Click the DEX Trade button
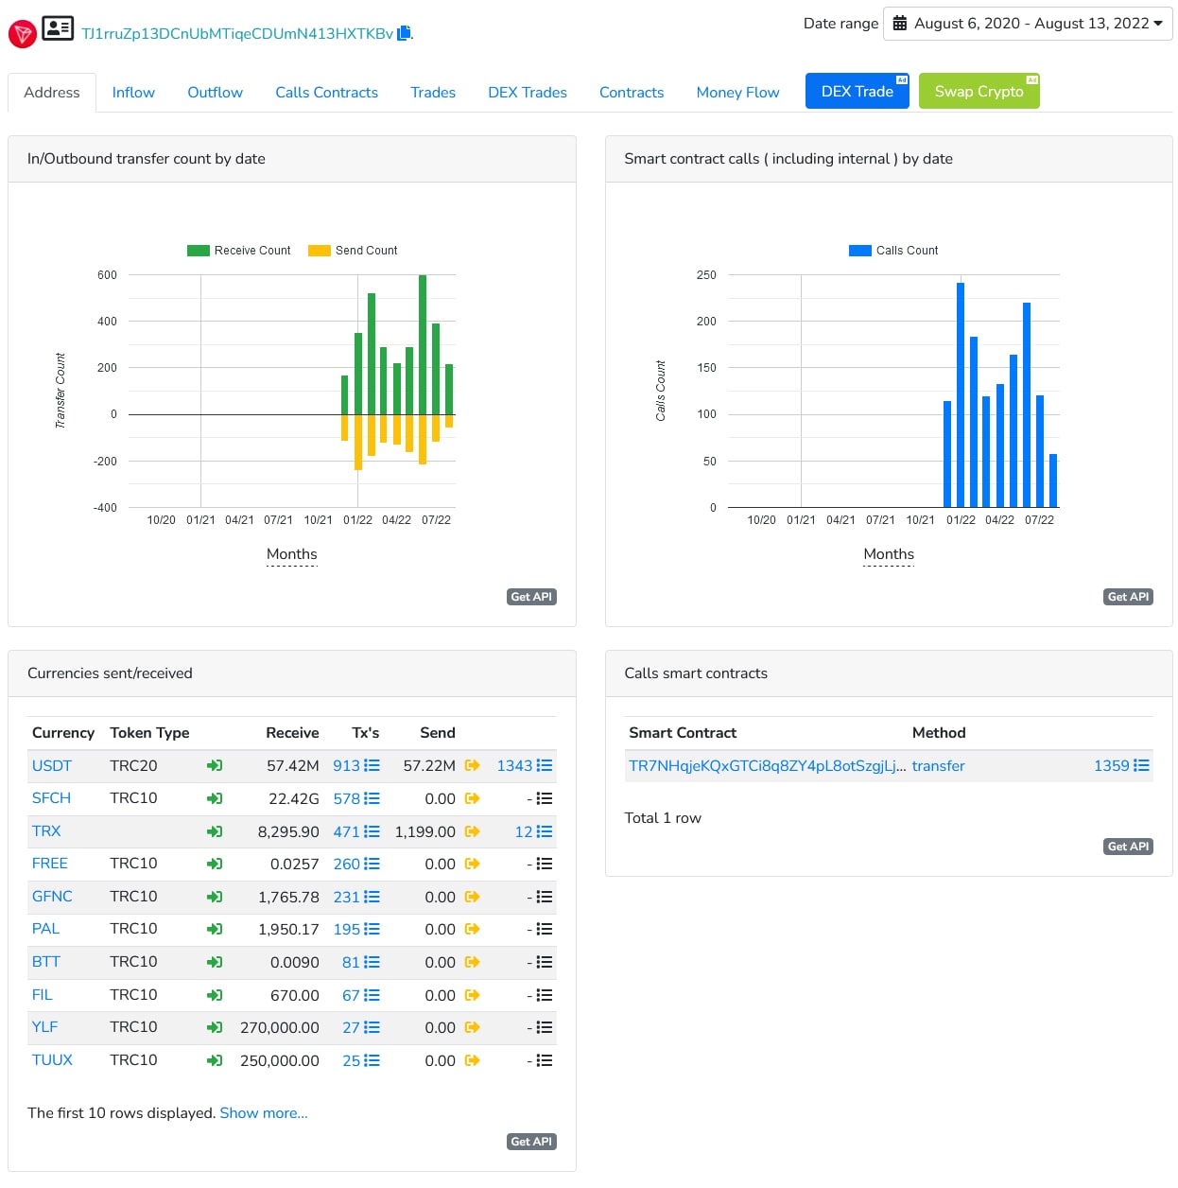The height and width of the screenshot is (1188, 1178). point(858,91)
